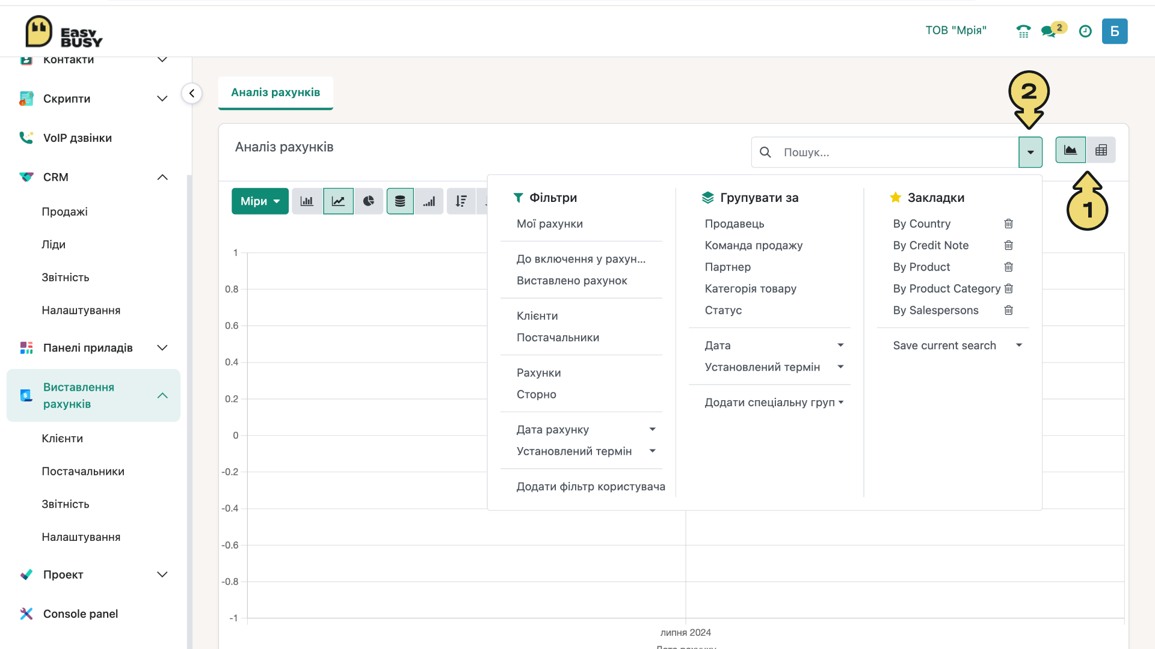Open Ліди under CRM

tap(54, 245)
